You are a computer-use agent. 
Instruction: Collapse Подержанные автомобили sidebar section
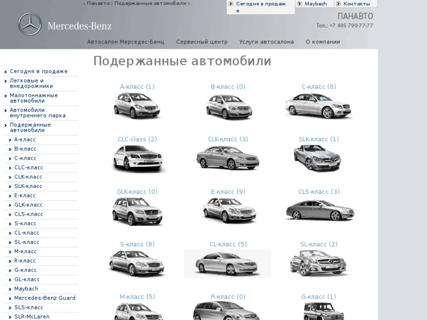click(x=30, y=127)
